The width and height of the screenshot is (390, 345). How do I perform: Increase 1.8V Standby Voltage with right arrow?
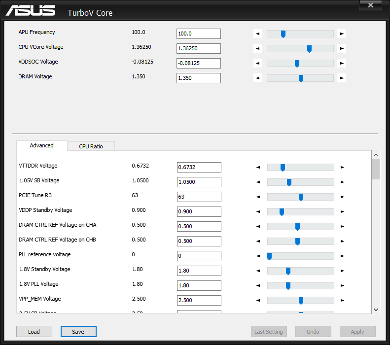(x=342, y=271)
